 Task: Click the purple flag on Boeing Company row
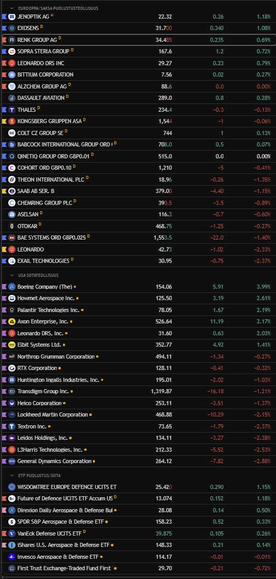coord(4,287)
